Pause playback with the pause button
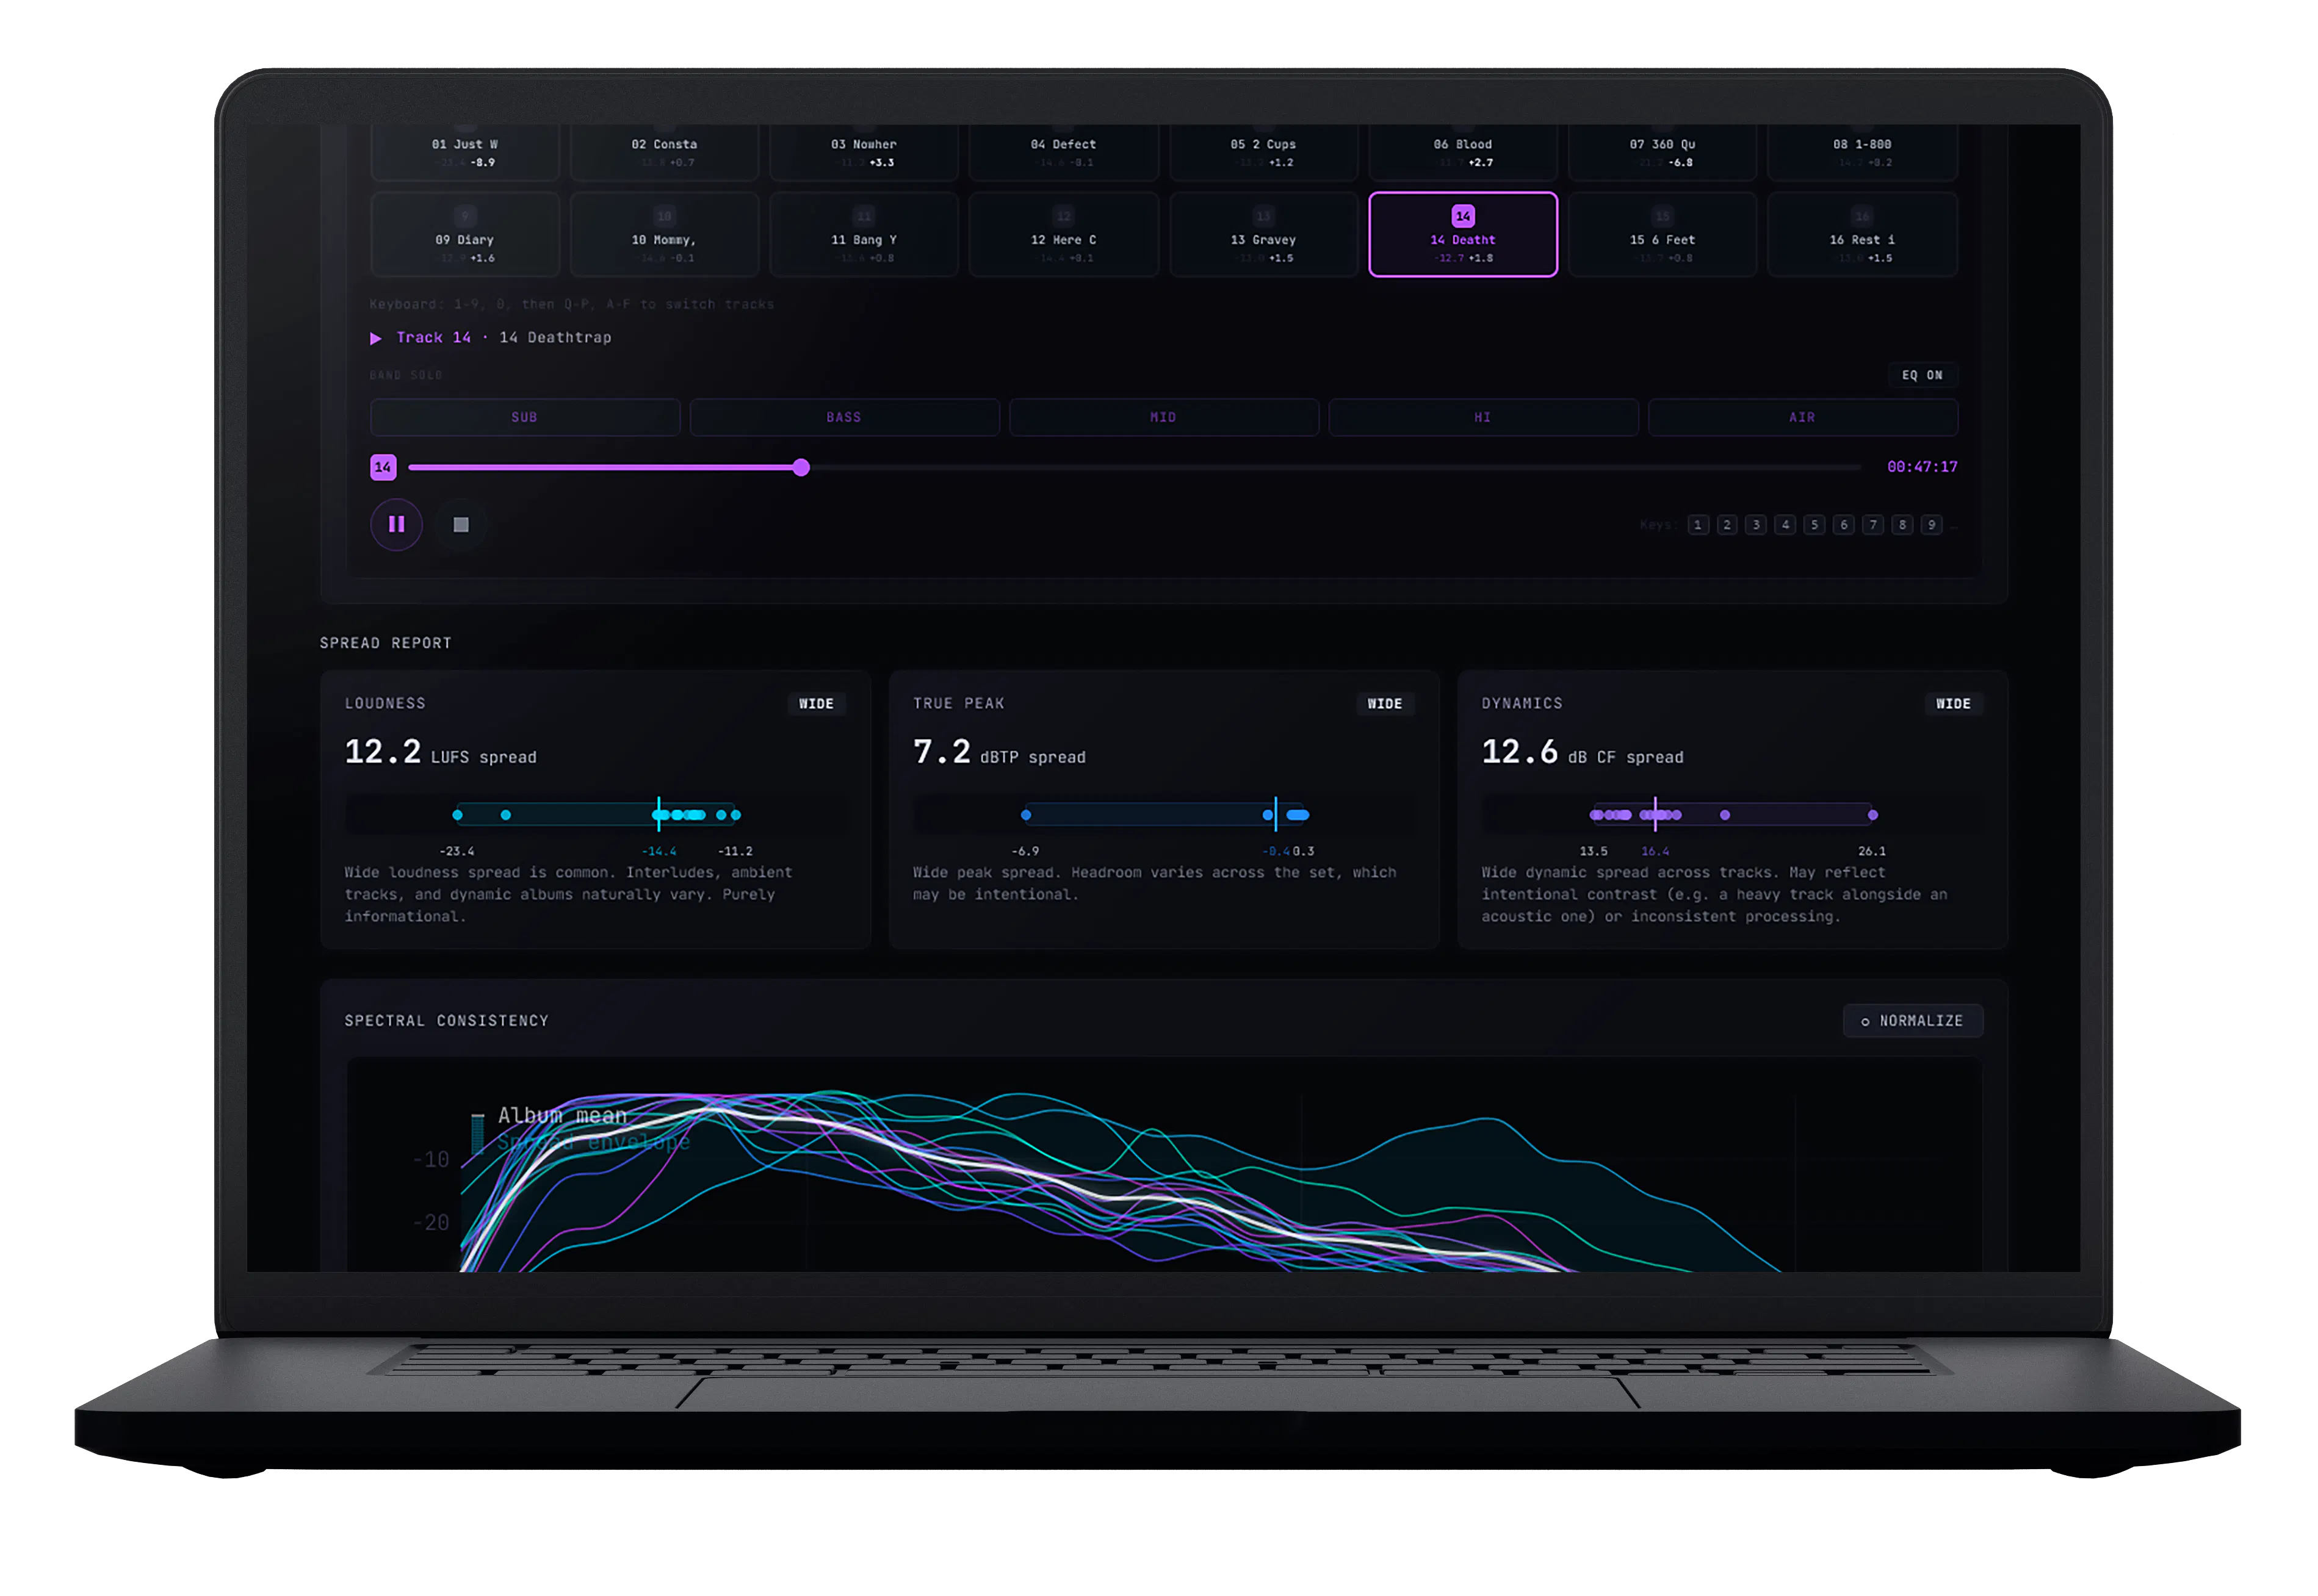The width and height of the screenshot is (2318, 1596). pos(396,524)
